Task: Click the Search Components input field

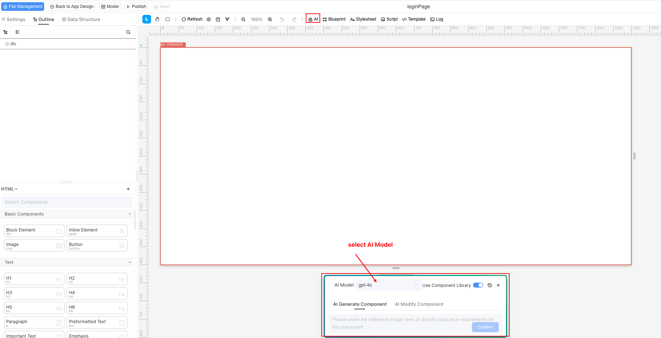Action: (67, 202)
